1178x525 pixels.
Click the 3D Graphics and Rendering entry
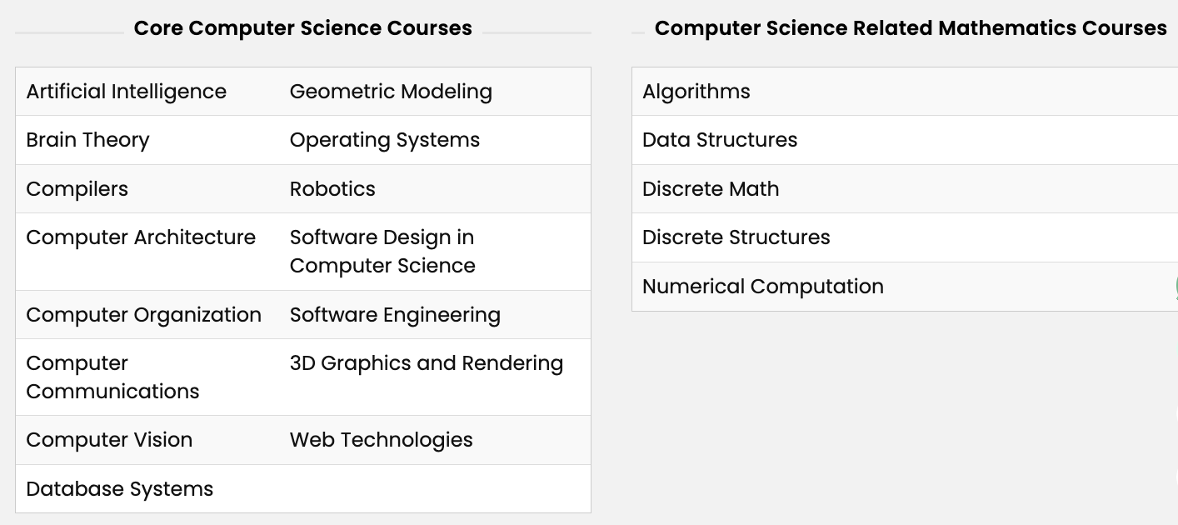(427, 363)
